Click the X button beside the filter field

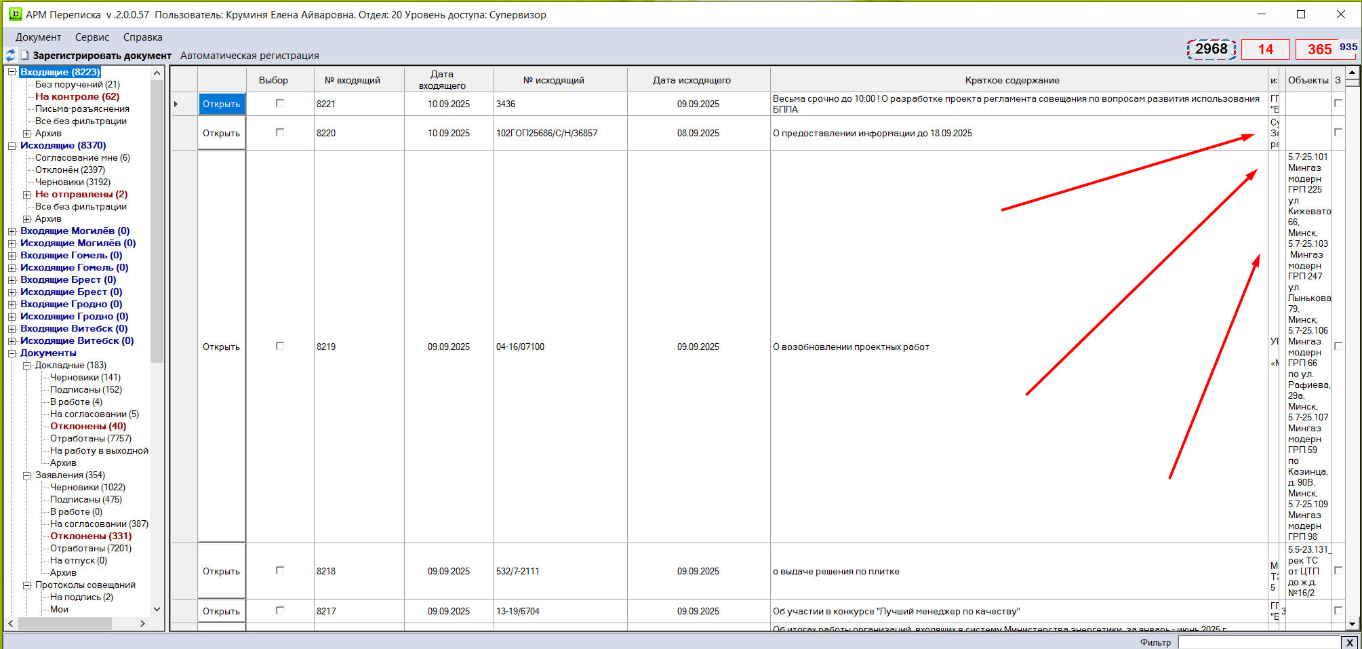click(x=1349, y=642)
